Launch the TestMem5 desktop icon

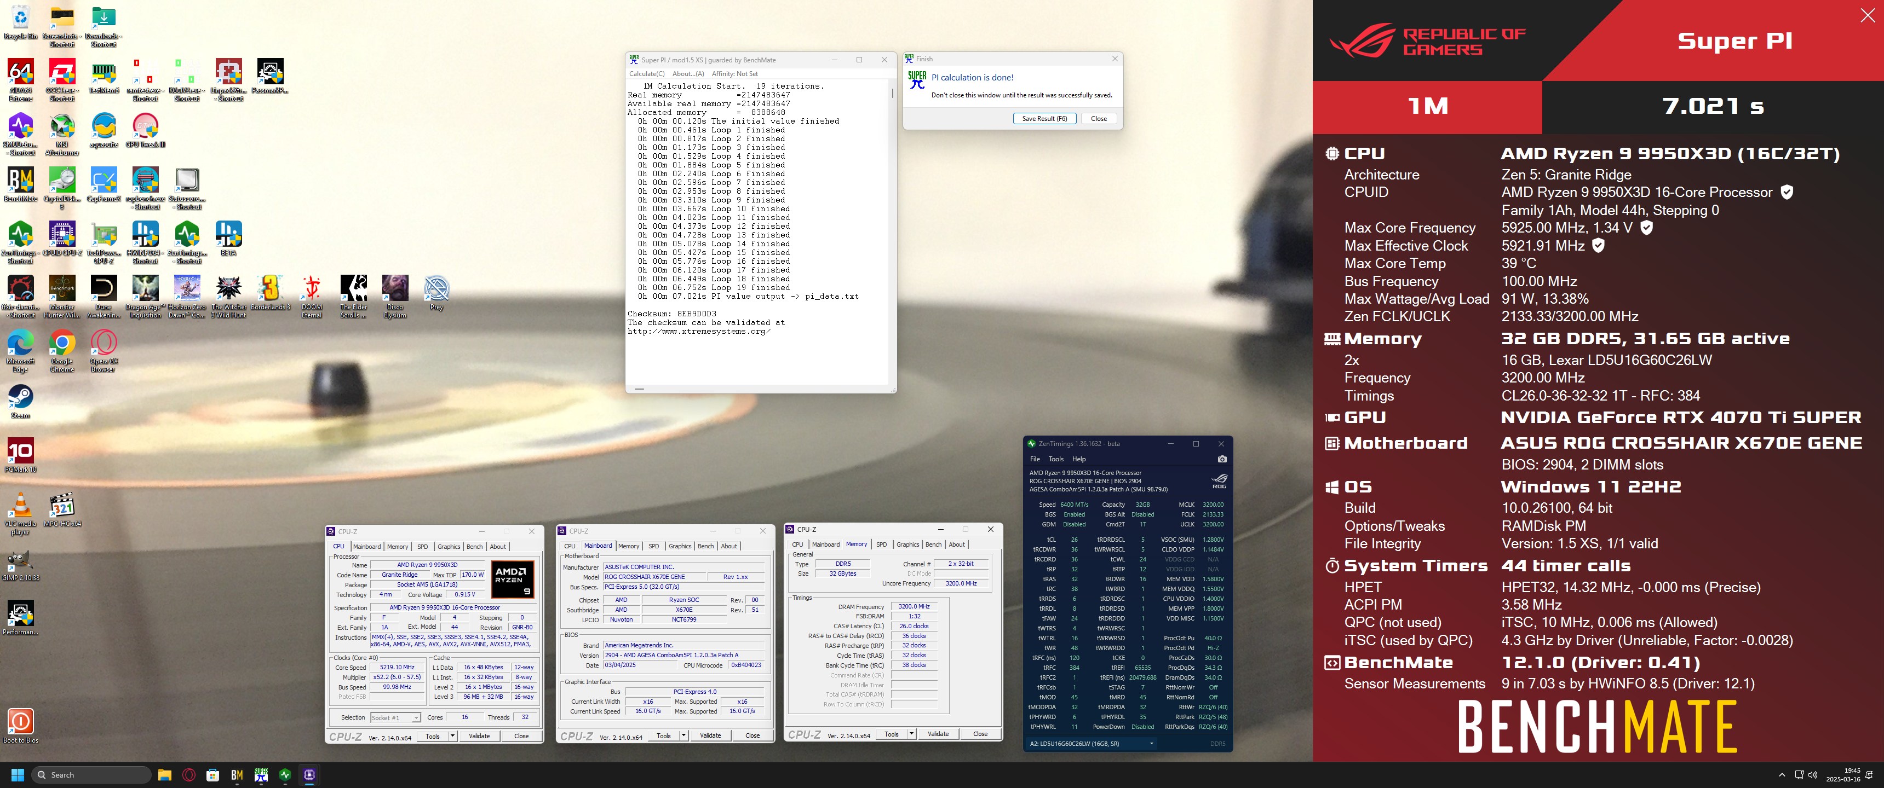click(x=104, y=76)
